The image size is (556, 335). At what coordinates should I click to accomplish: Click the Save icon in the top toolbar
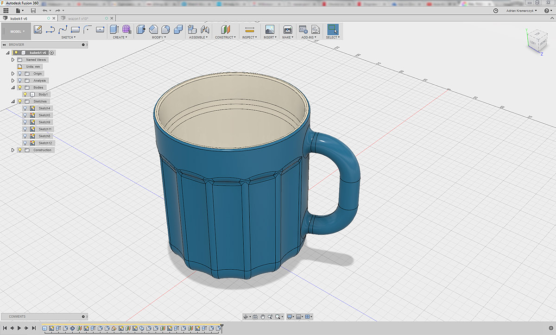click(x=33, y=10)
